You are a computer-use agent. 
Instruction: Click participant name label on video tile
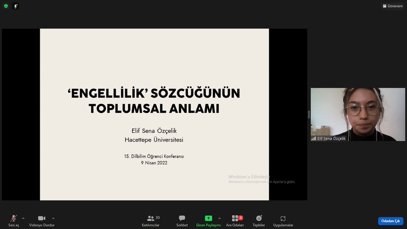329,138
